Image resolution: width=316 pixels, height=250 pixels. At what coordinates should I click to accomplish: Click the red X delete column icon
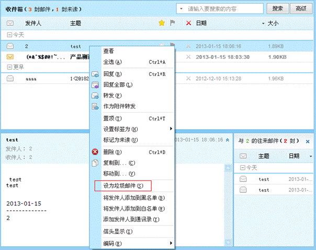coord(188,24)
